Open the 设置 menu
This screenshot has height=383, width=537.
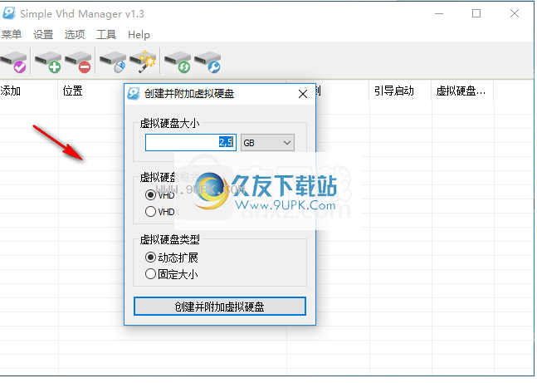tap(43, 34)
